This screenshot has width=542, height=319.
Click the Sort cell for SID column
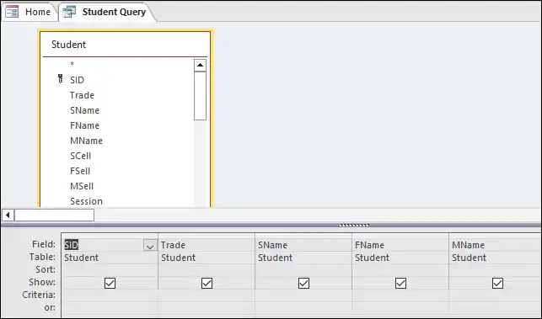110,270
